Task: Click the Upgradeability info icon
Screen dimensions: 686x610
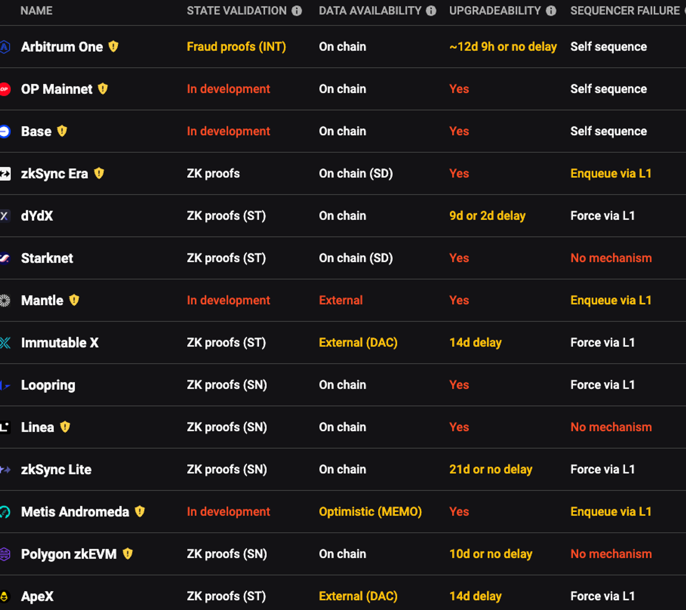Action: (551, 11)
